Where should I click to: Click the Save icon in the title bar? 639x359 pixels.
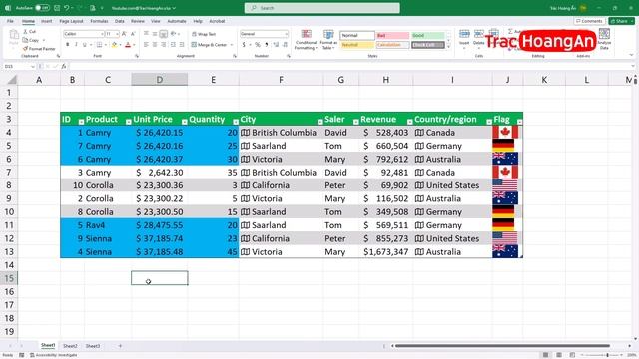57,8
